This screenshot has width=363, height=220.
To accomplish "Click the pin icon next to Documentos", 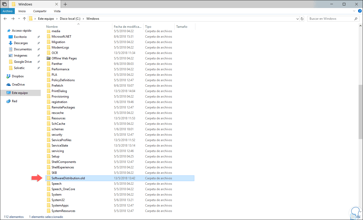I will [38, 49].
